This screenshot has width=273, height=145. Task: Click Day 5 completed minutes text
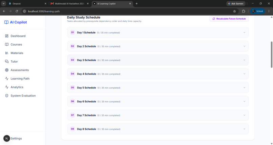[109, 88]
